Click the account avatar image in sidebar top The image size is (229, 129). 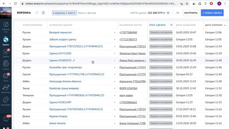click(x=6, y=13)
